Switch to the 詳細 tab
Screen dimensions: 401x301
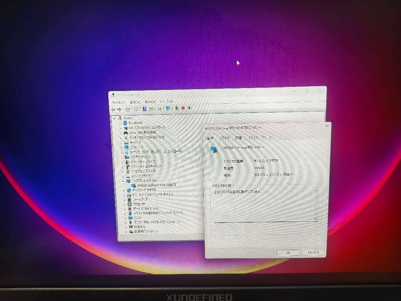(x=238, y=138)
